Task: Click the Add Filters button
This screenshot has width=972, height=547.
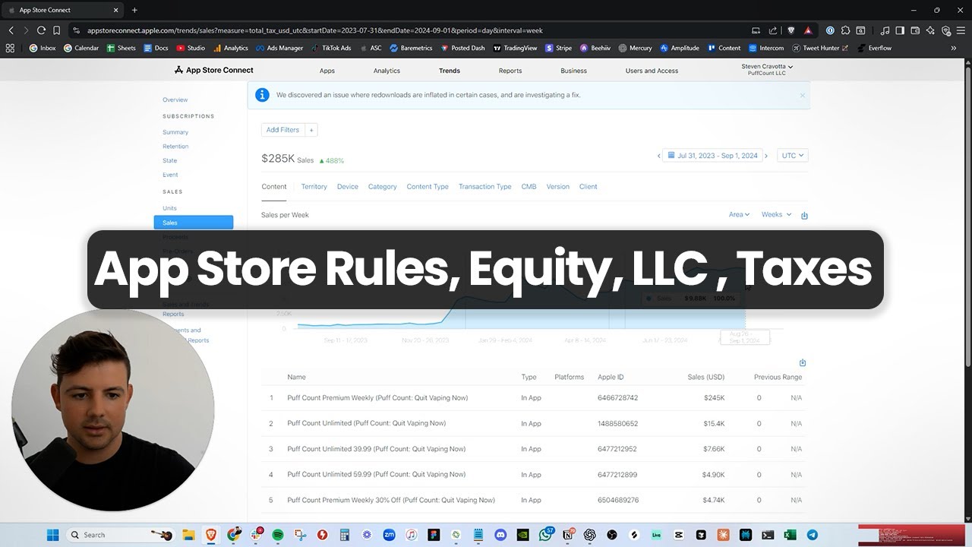Action: (x=282, y=130)
